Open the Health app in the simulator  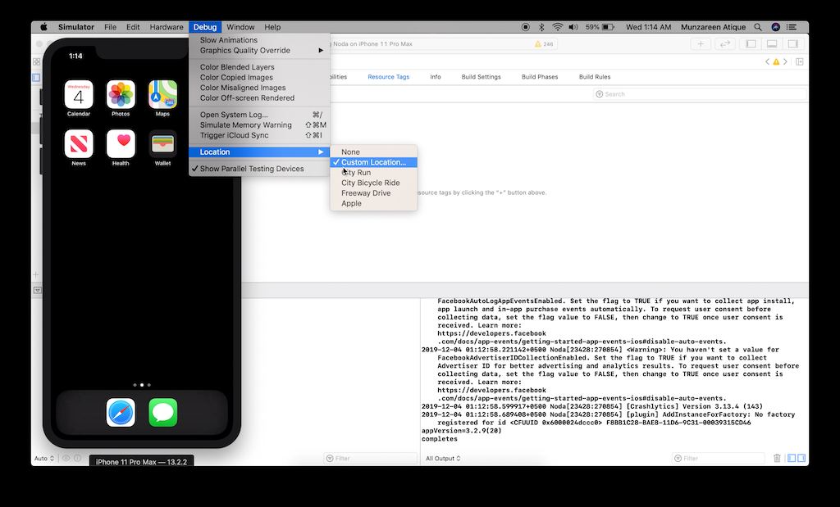121,144
